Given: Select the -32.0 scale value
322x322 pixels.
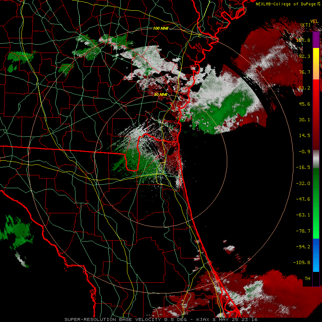Looking at the screenshot, I should 303,184.
